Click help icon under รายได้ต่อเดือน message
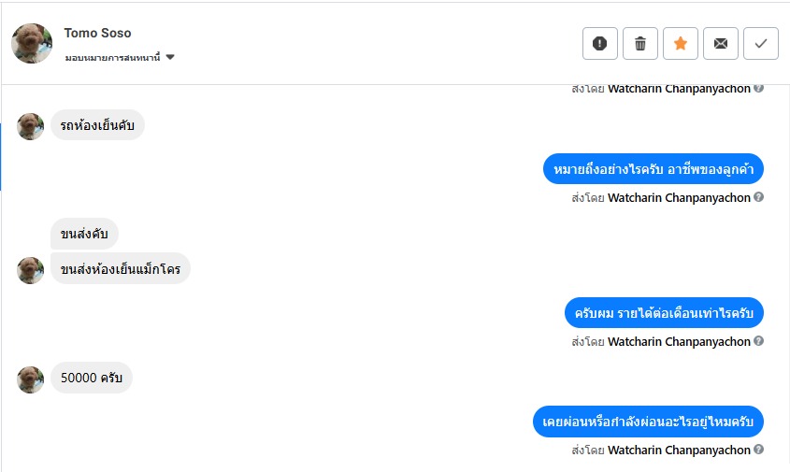Image resolution: width=790 pixels, height=472 pixels. 759,341
